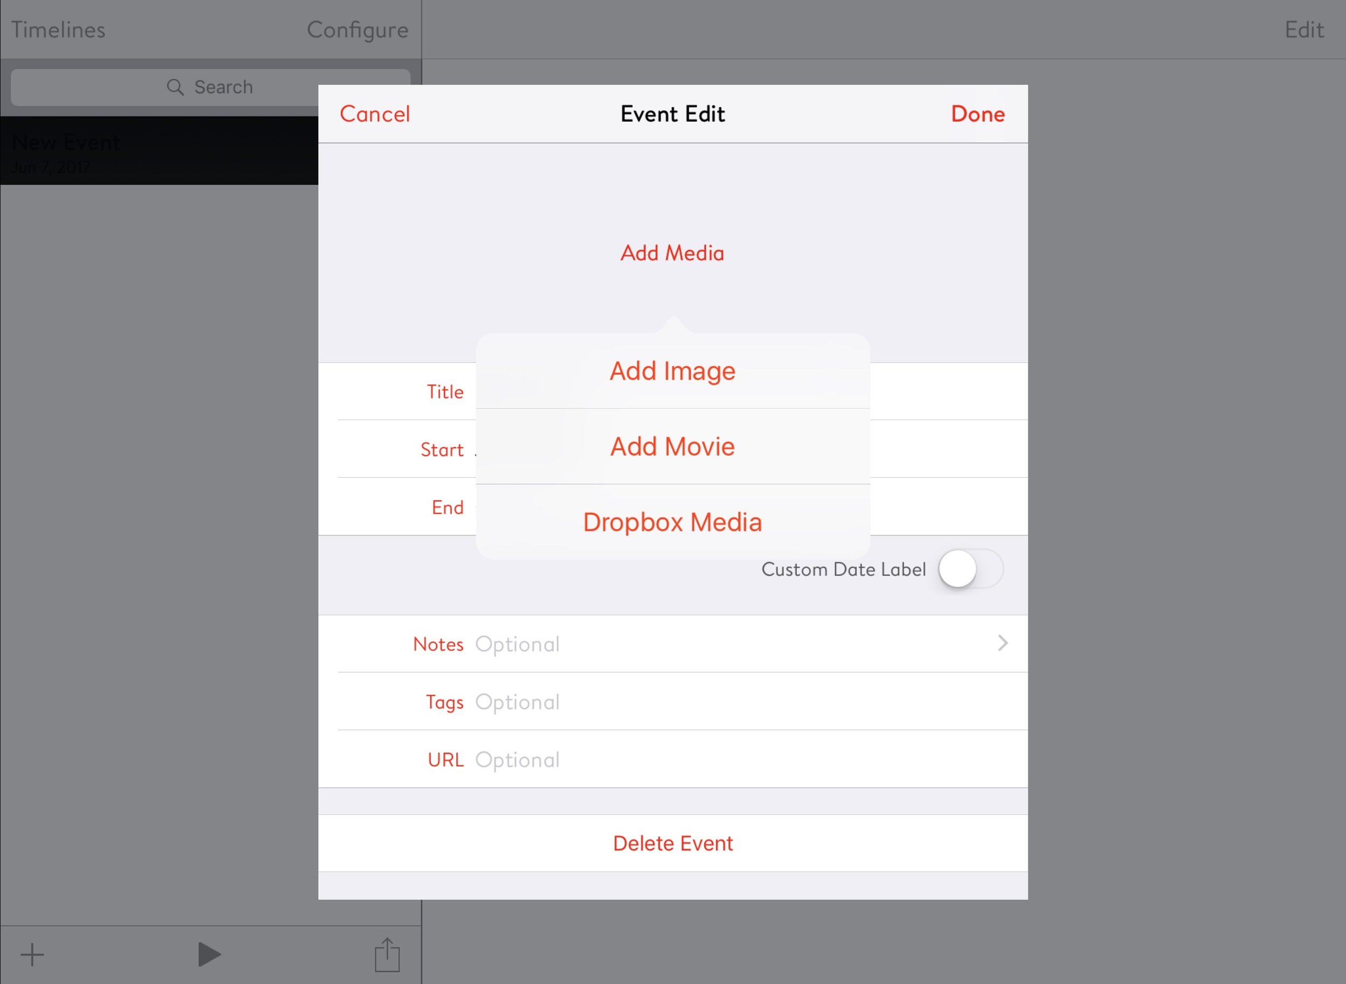Select Dropbox Media in the popover
1346x984 pixels.
(x=672, y=522)
